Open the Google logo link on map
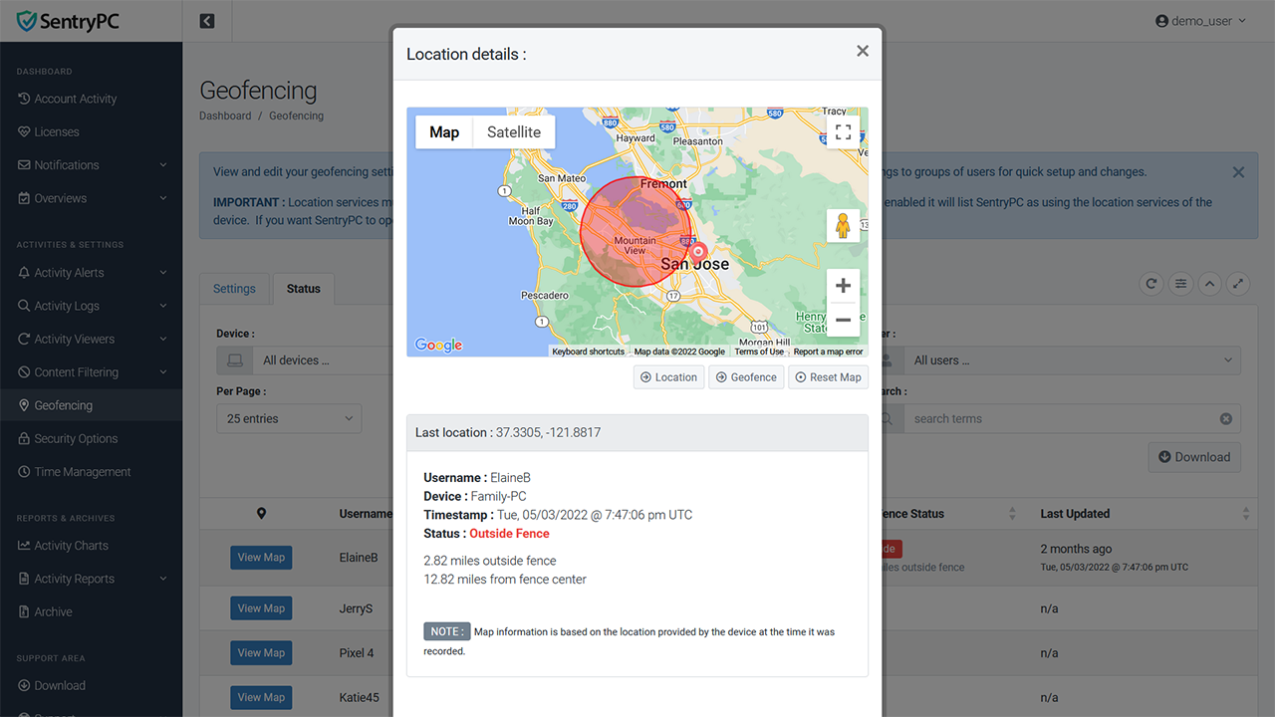Image resolution: width=1275 pixels, height=717 pixels. [x=439, y=345]
